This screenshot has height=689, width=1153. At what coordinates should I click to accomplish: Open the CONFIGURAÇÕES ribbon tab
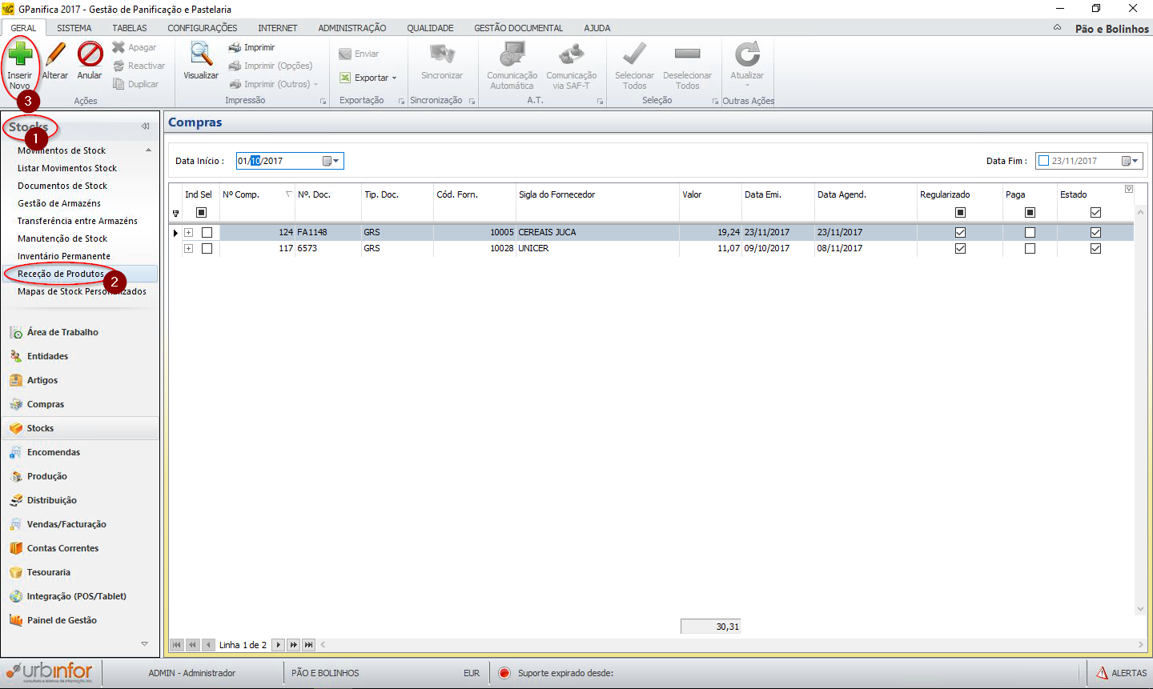202,28
